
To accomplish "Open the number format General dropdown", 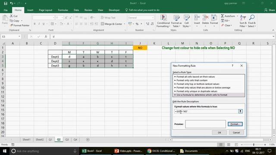I will click(x=152, y=18).
